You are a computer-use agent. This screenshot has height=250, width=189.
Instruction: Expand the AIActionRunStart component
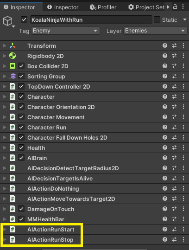(x=5, y=230)
